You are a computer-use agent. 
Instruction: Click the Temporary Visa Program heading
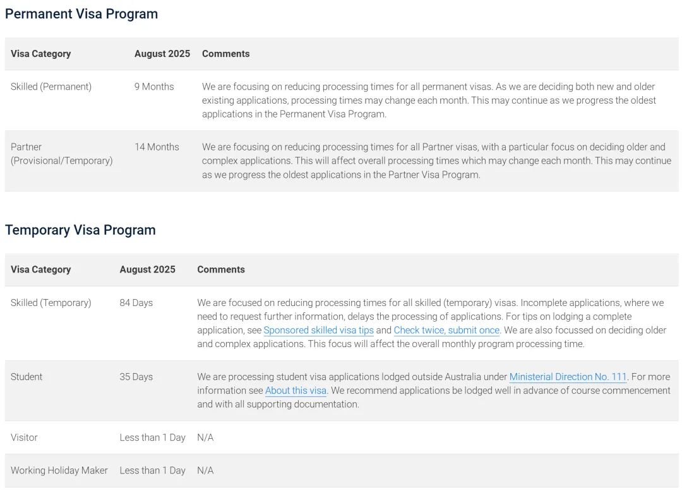pyautogui.click(x=80, y=230)
